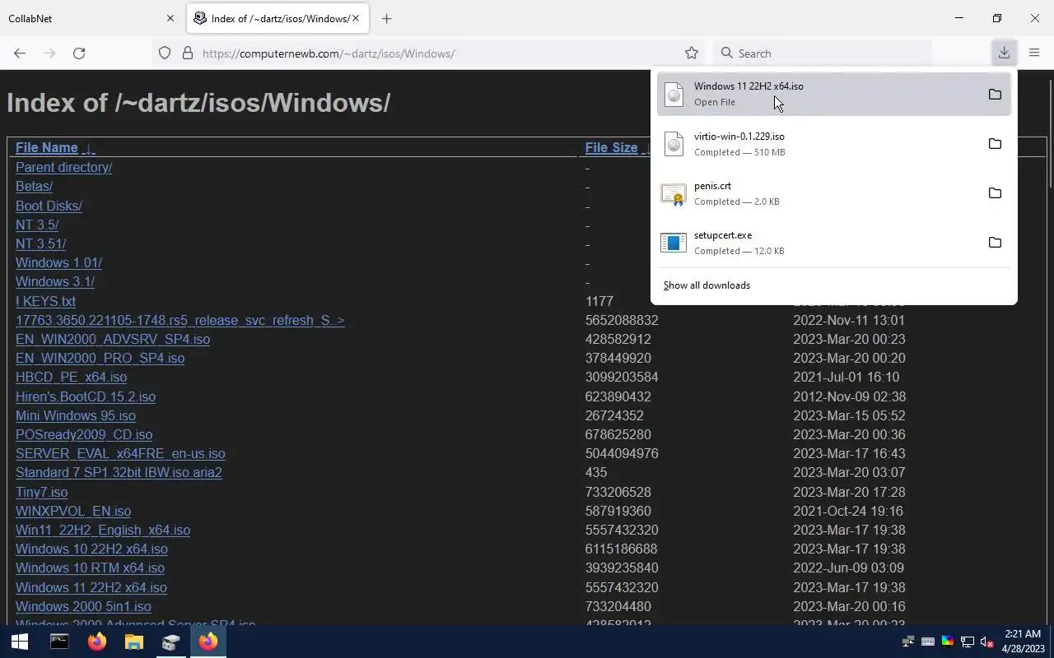Screen dimensions: 1054x658
Task: Open the Betas/ folder
Action: (x=34, y=186)
